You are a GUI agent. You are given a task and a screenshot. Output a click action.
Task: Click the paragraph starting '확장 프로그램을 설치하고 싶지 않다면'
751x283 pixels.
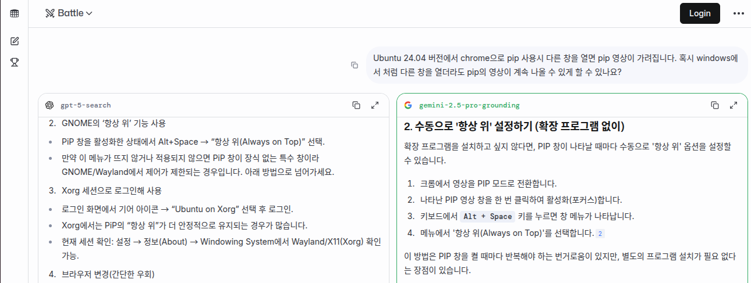(x=568, y=153)
